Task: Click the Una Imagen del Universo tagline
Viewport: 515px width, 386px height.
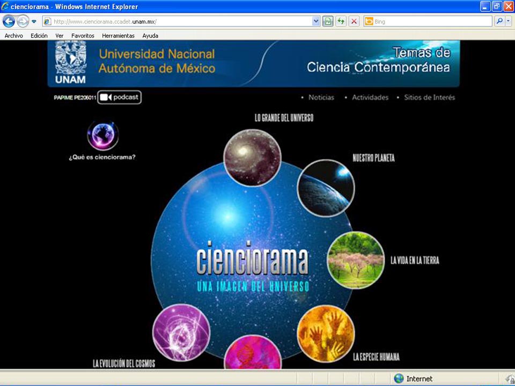Action: (253, 286)
